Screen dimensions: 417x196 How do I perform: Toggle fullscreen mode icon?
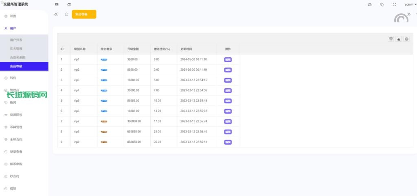pos(394,4)
